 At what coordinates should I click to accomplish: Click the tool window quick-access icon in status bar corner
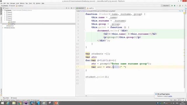[x=1, y=100]
